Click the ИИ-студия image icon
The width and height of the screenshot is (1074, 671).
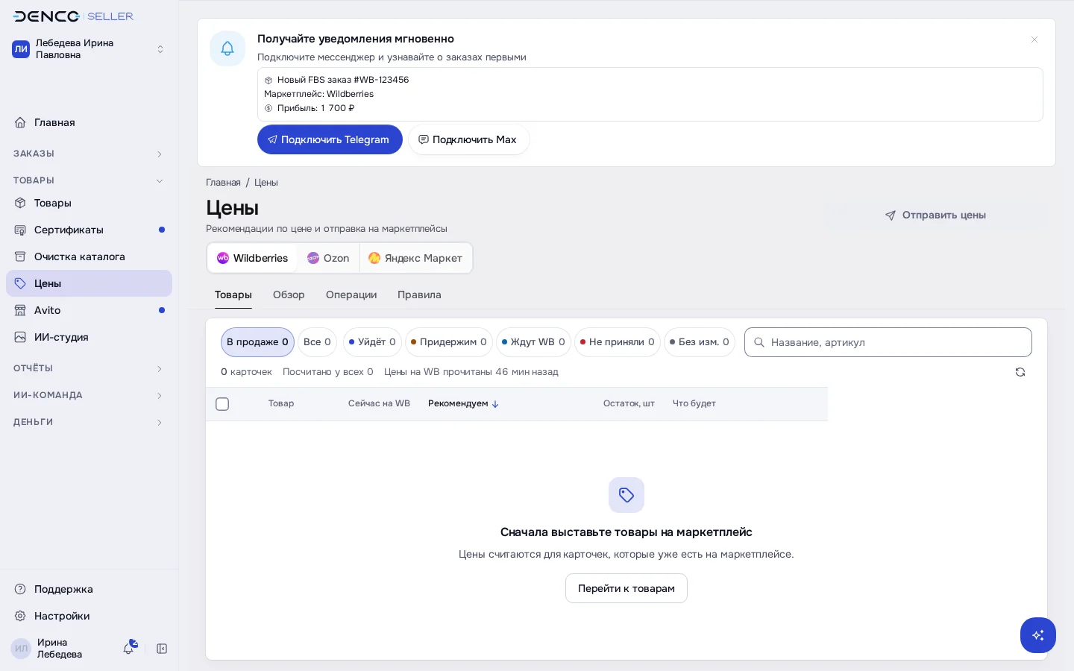[20, 337]
